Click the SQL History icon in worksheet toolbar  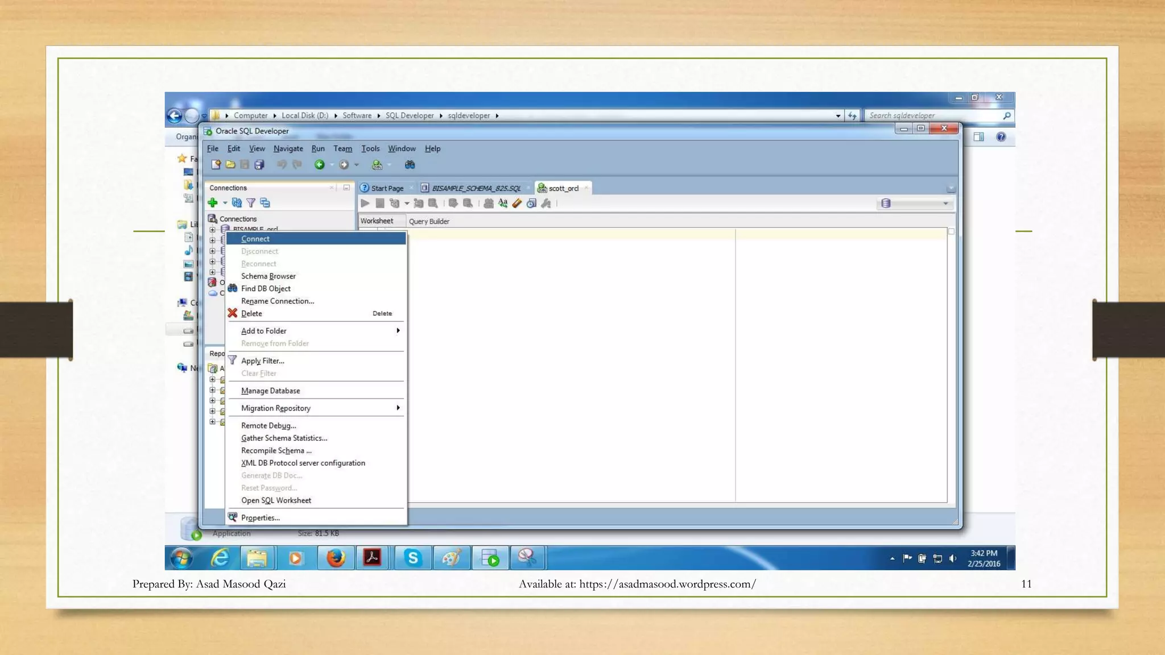click(x=531, y=204)
